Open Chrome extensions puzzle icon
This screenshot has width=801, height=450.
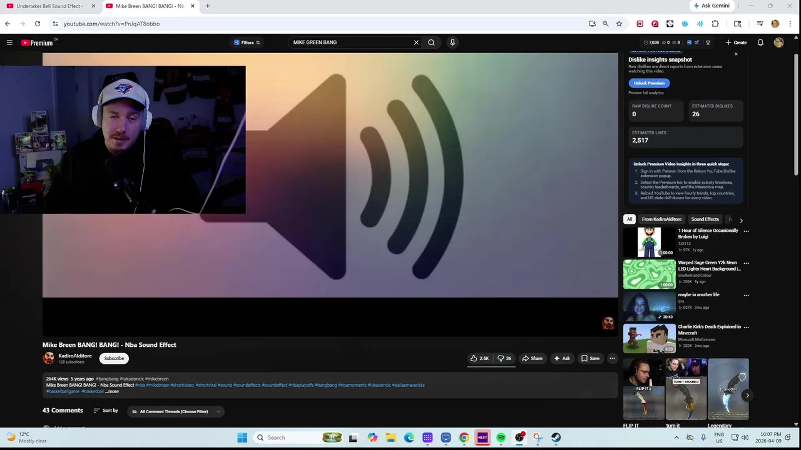[x=715, y=24]
